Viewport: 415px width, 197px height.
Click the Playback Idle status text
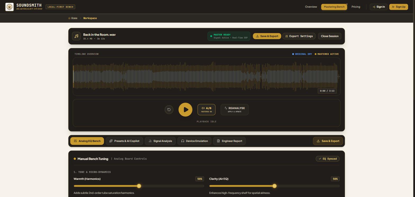pos(206,122)
